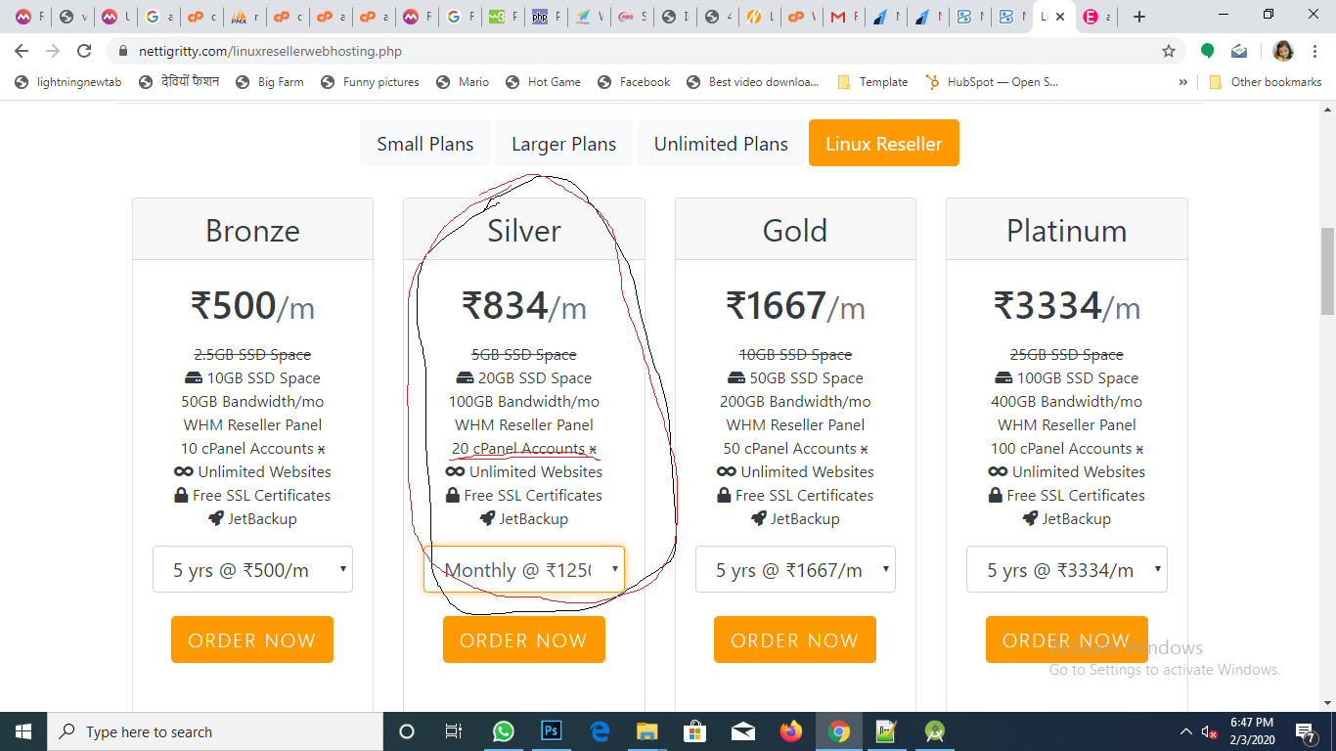Screen dimensions: 1336x751
Task: Open the Mail app on taskbar
Action: tap(742, 731)
